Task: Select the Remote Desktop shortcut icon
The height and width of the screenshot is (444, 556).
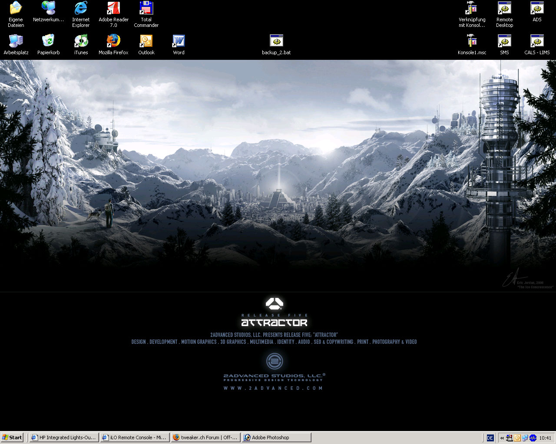Action: [504, 9]
